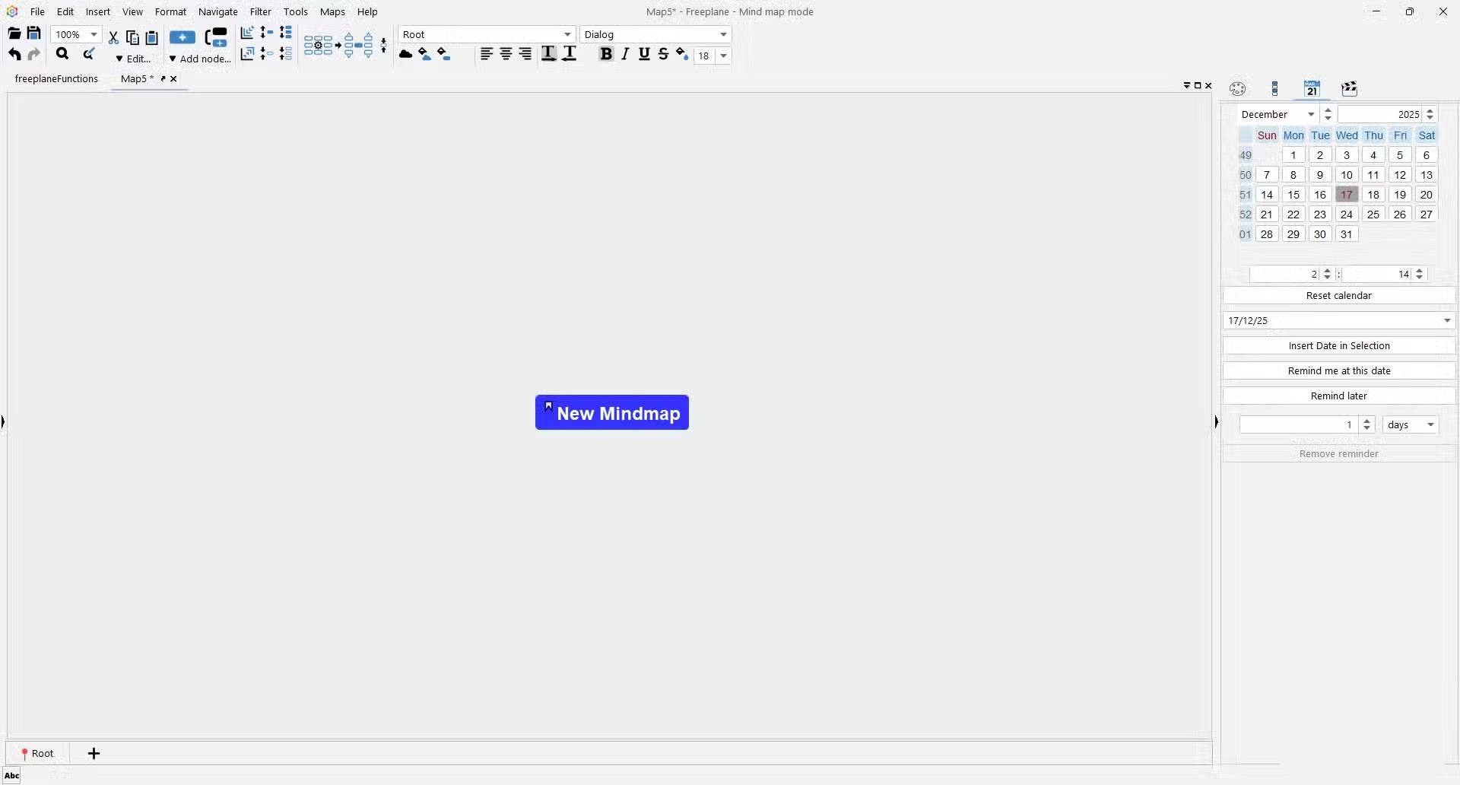Open the Insert menu
The height and width of the screenshot is (785, 1460).
pyautogui.click(x=97, y=11)
